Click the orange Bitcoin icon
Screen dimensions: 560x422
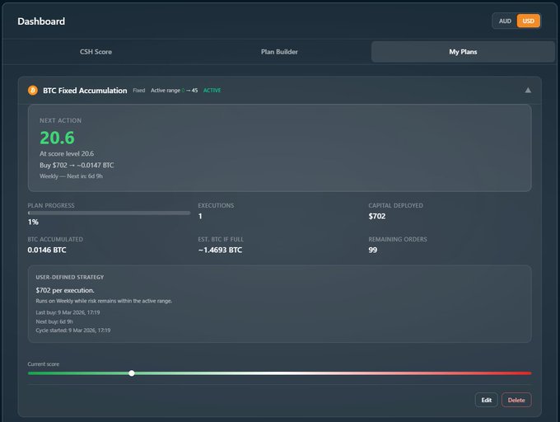coord(33,90)
